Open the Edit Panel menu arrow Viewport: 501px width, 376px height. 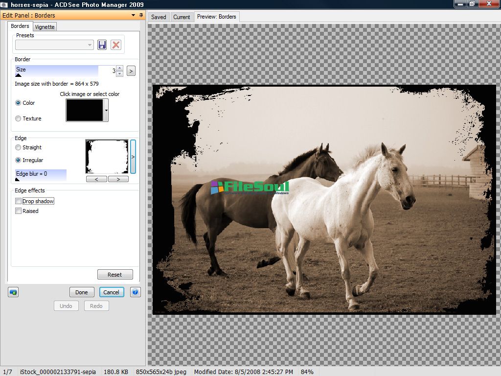(134, 15)
